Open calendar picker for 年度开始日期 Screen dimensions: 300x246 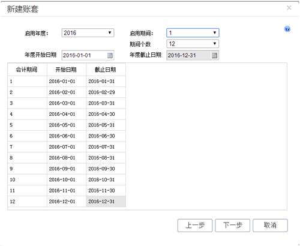[110, 55]
